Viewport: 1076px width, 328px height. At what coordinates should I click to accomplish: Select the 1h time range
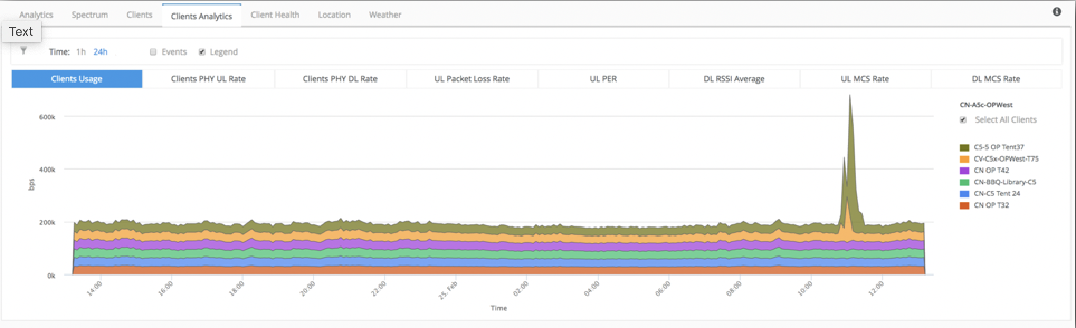(81, 52)
